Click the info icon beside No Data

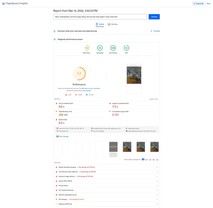tap(151, 31)
